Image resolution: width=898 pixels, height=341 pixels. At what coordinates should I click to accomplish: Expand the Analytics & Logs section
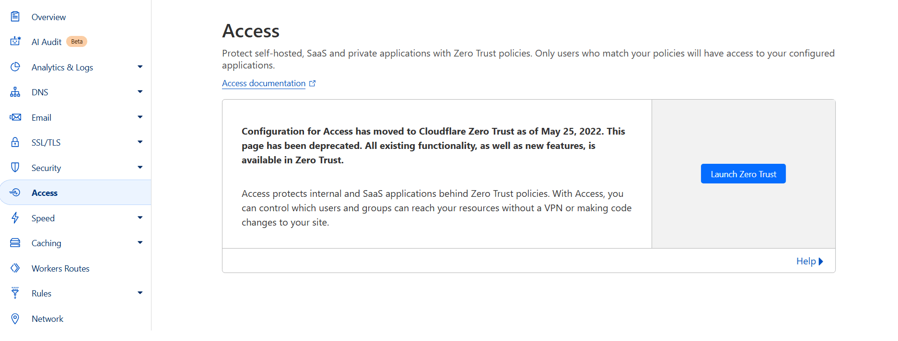coord(140,67)
